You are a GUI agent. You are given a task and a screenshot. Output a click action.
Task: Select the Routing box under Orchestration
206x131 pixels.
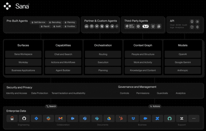[103, 54]
